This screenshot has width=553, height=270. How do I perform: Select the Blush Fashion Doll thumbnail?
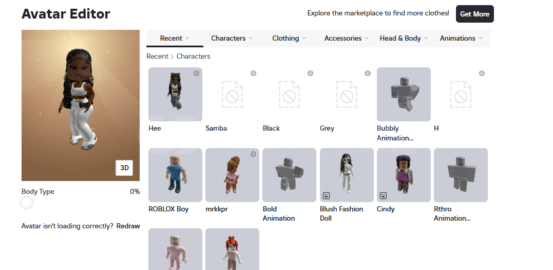[x=347, y=175]
